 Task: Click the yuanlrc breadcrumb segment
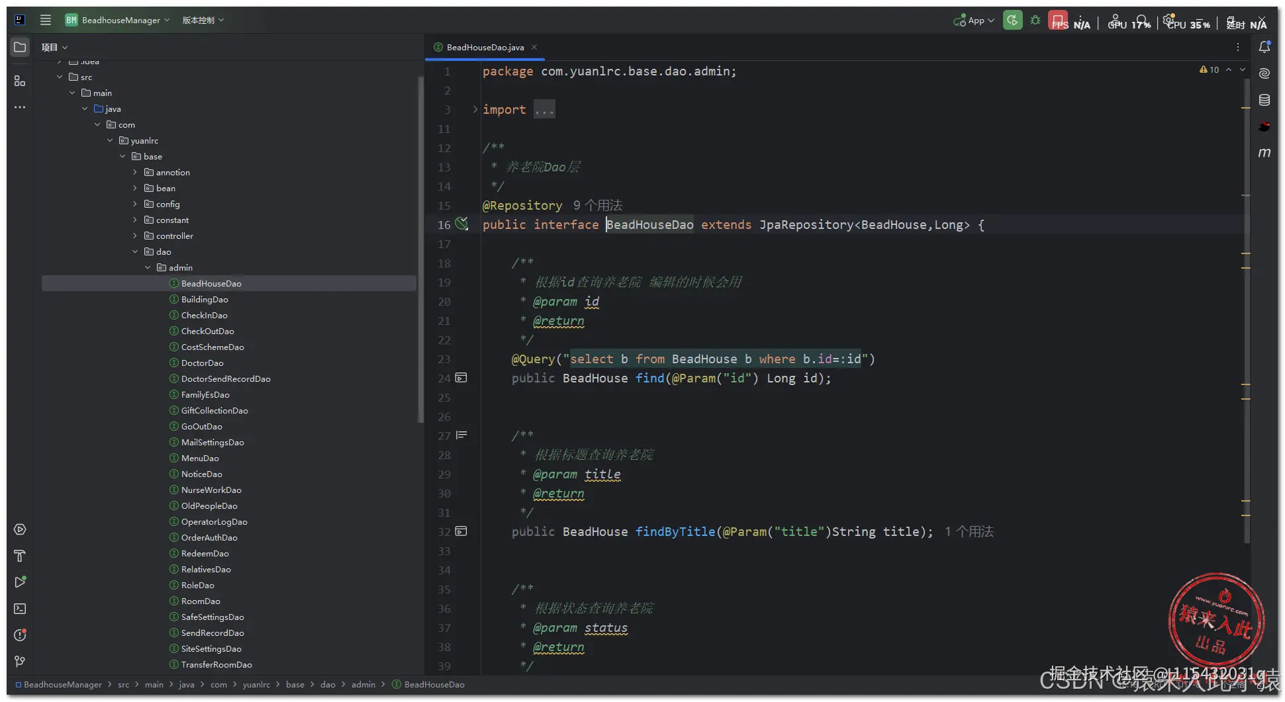pos(256,684)
